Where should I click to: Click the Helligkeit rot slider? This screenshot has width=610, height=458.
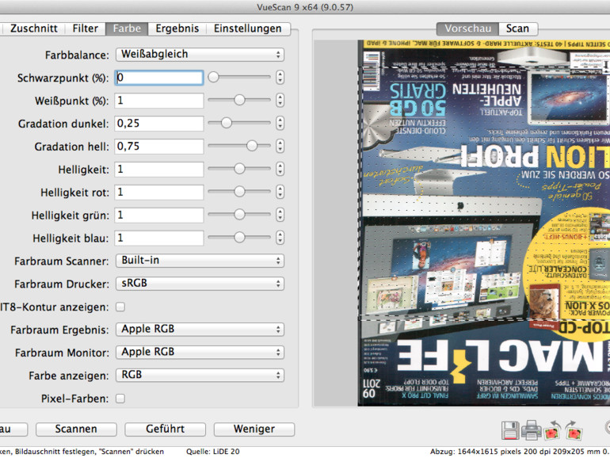tap(239, 193)
